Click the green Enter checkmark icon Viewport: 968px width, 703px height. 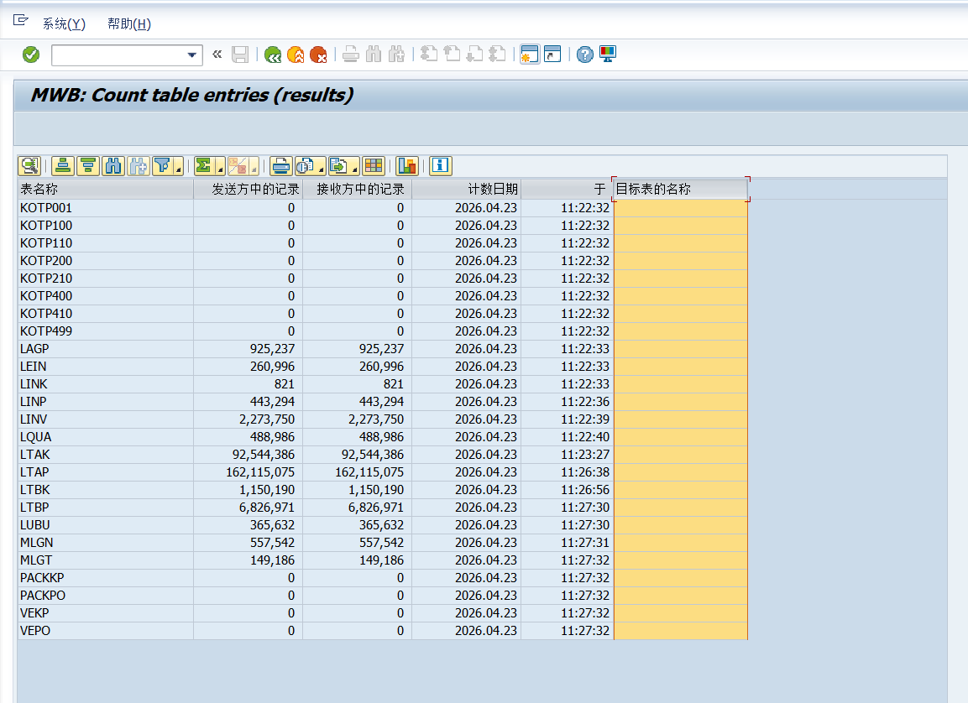point(31,55)
